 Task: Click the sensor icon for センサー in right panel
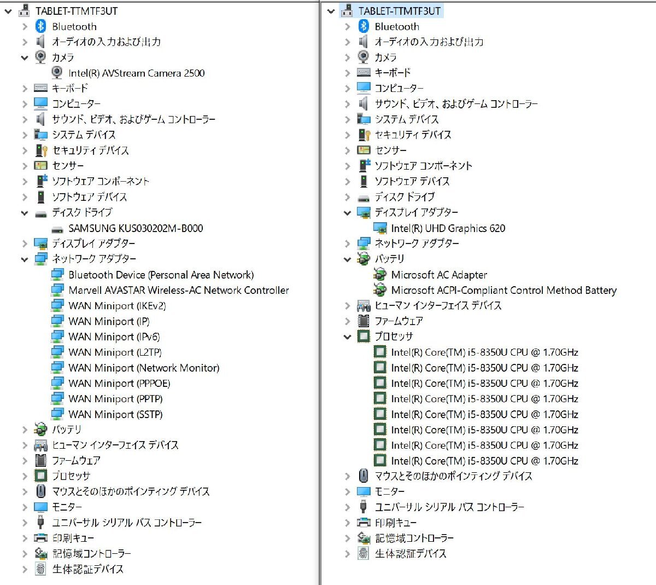[x=364, y=150]
